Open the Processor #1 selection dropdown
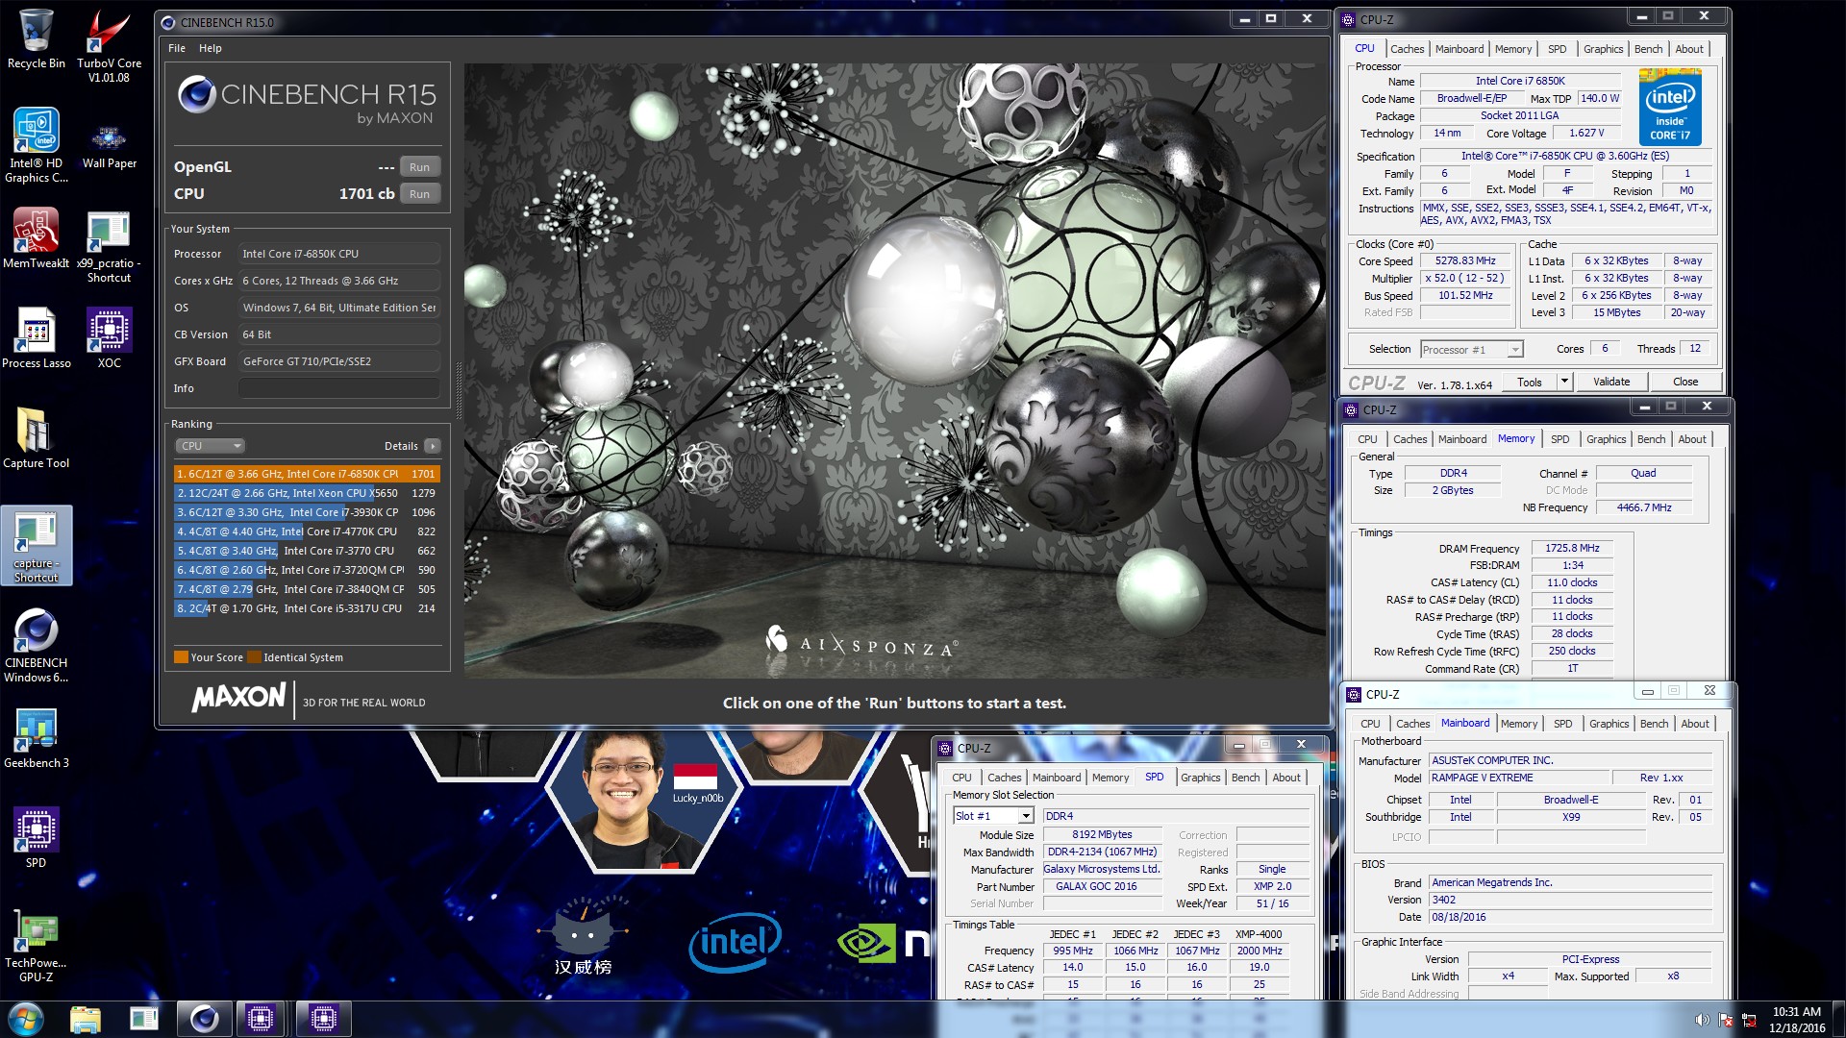1846x1038 pixels. pos(1471,350)
